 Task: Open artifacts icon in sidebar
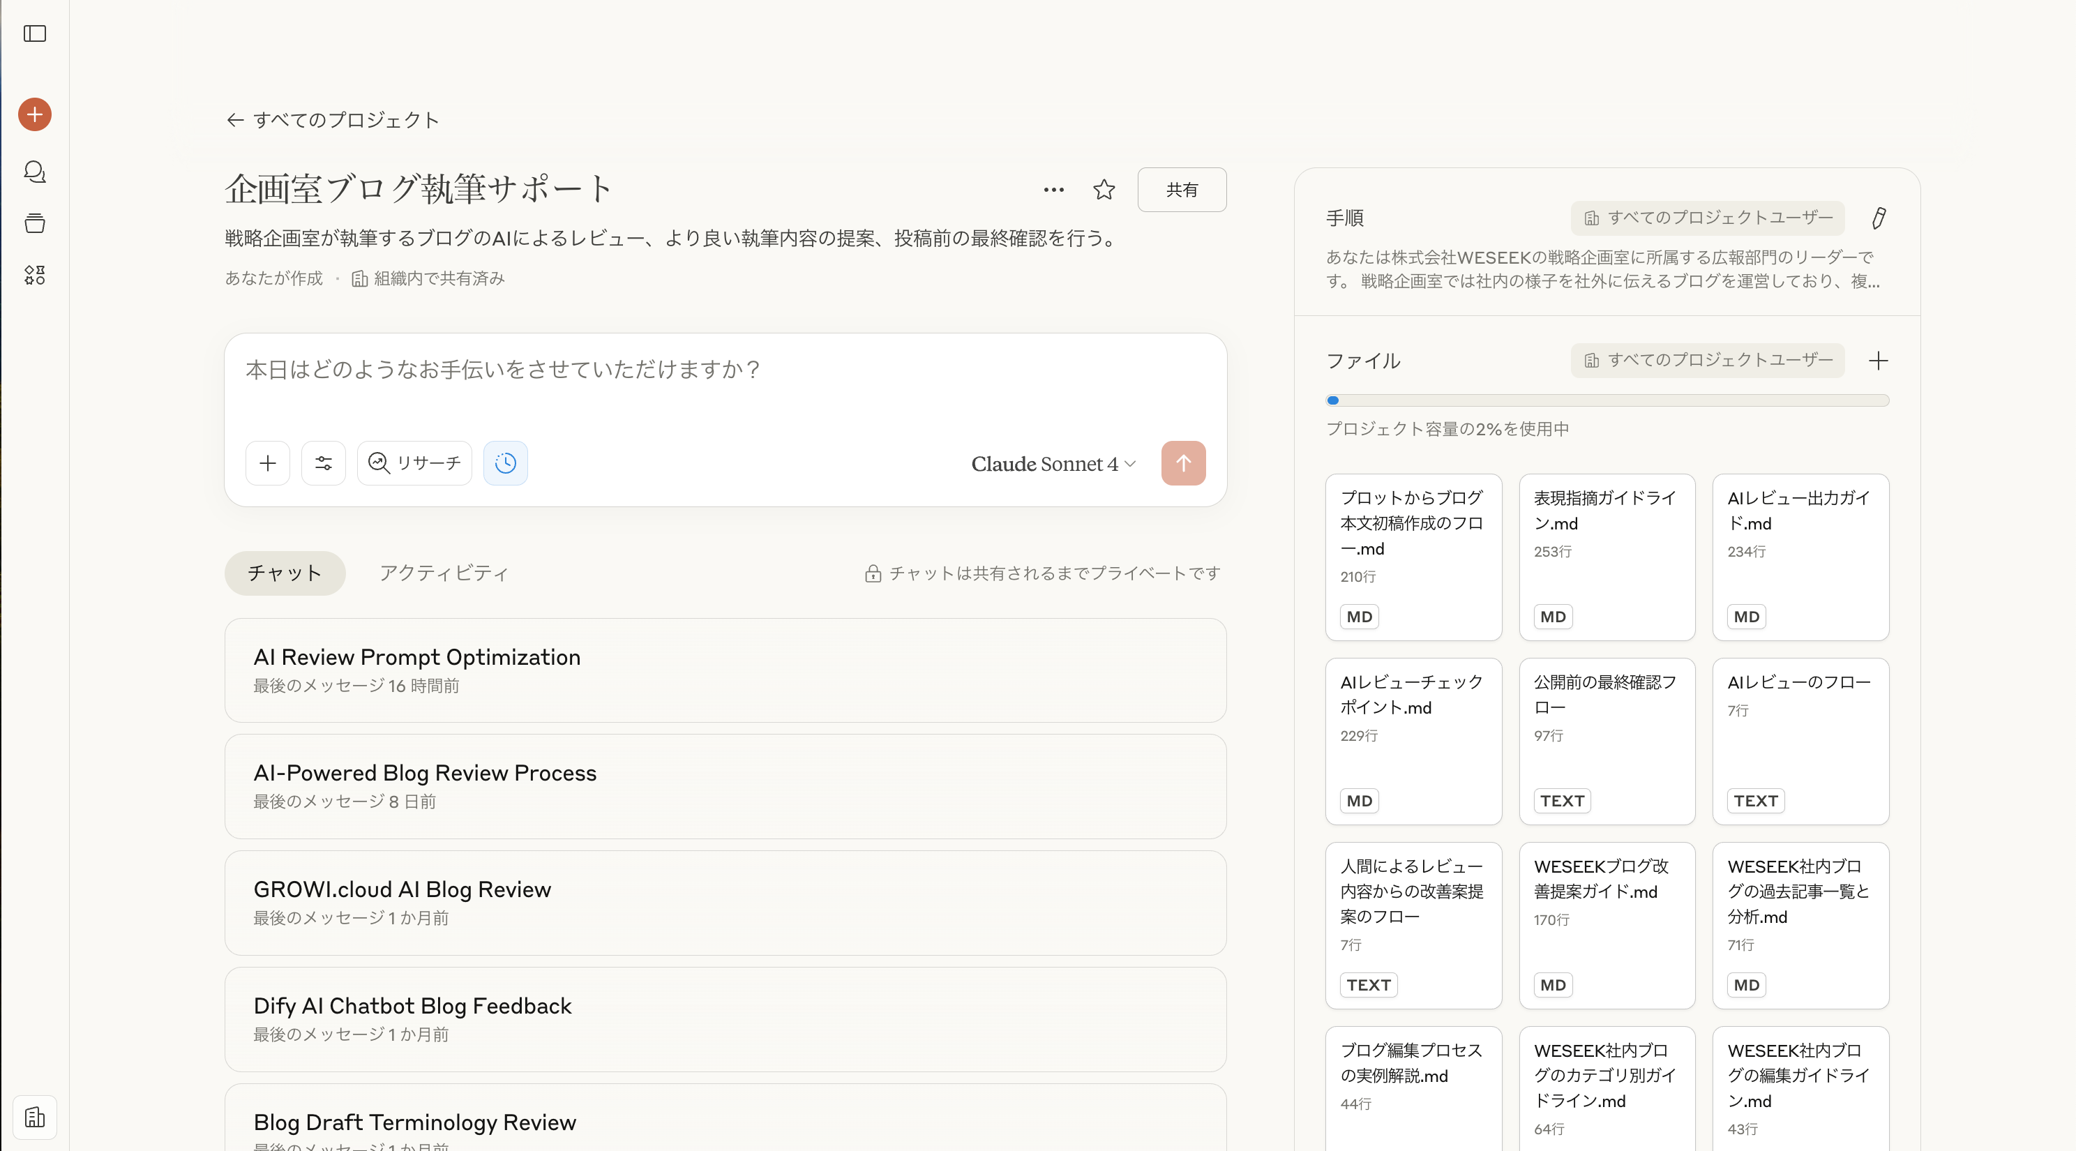(x=35, y=275)
